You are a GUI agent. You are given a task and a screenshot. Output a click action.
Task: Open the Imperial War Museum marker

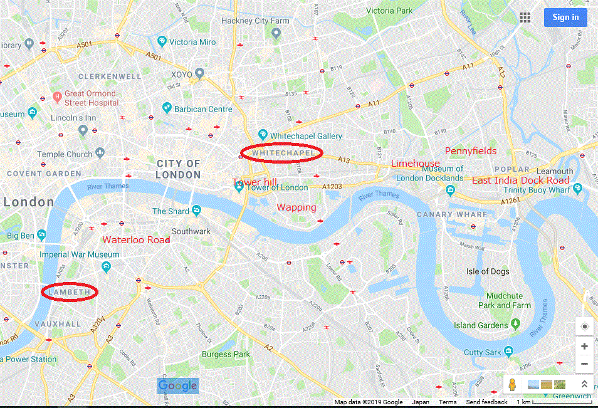[107, 267]
